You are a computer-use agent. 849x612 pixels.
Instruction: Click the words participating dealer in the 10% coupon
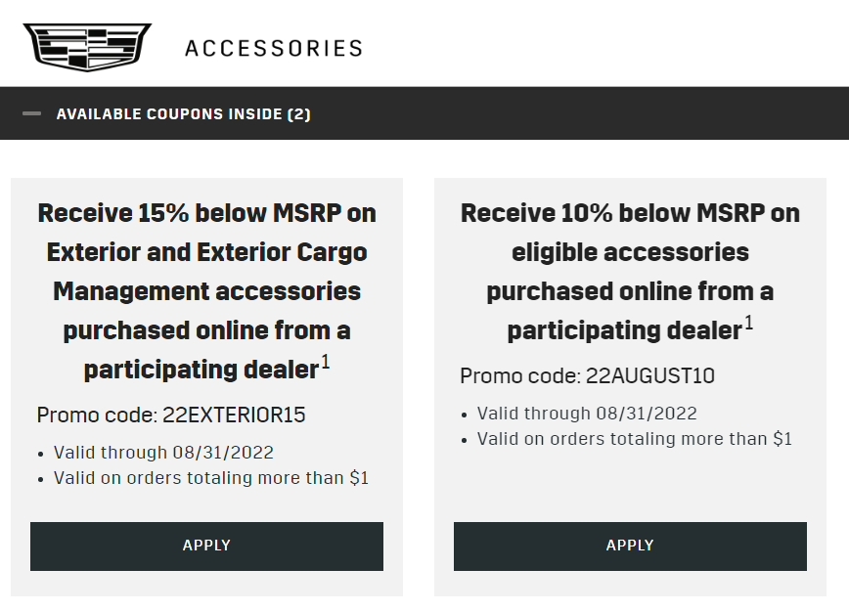click(624, 330)
